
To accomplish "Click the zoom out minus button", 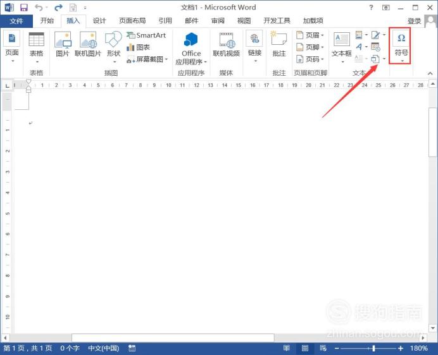I will click(337, 348).
